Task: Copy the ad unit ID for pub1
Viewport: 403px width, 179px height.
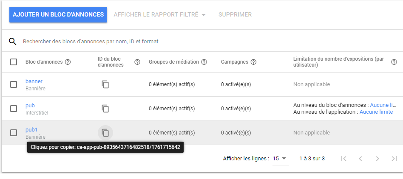Action: (105, 133)
